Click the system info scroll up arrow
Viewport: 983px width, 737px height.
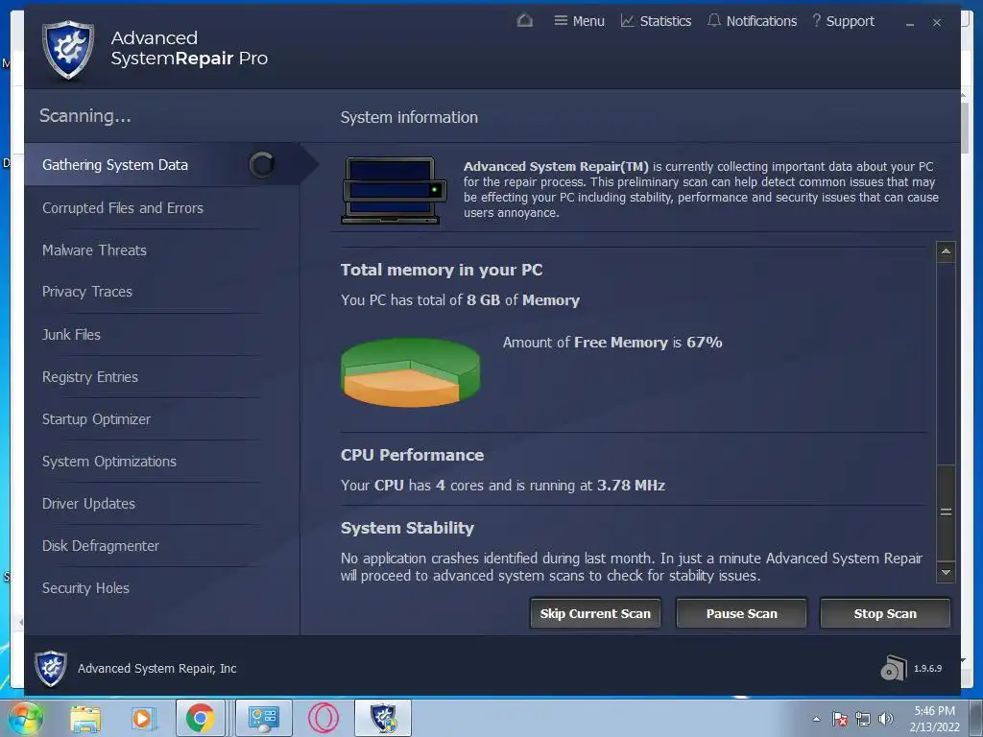[946, 251]
